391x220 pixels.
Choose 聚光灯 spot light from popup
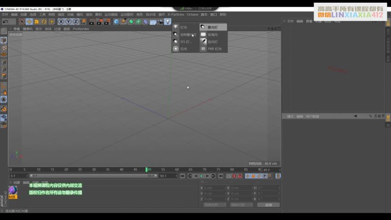click(x=213, y=27)
